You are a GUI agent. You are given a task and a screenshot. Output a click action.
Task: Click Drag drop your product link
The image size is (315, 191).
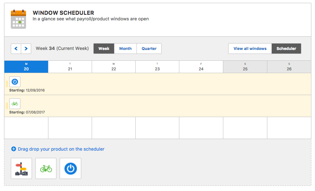tap(61, 149)
